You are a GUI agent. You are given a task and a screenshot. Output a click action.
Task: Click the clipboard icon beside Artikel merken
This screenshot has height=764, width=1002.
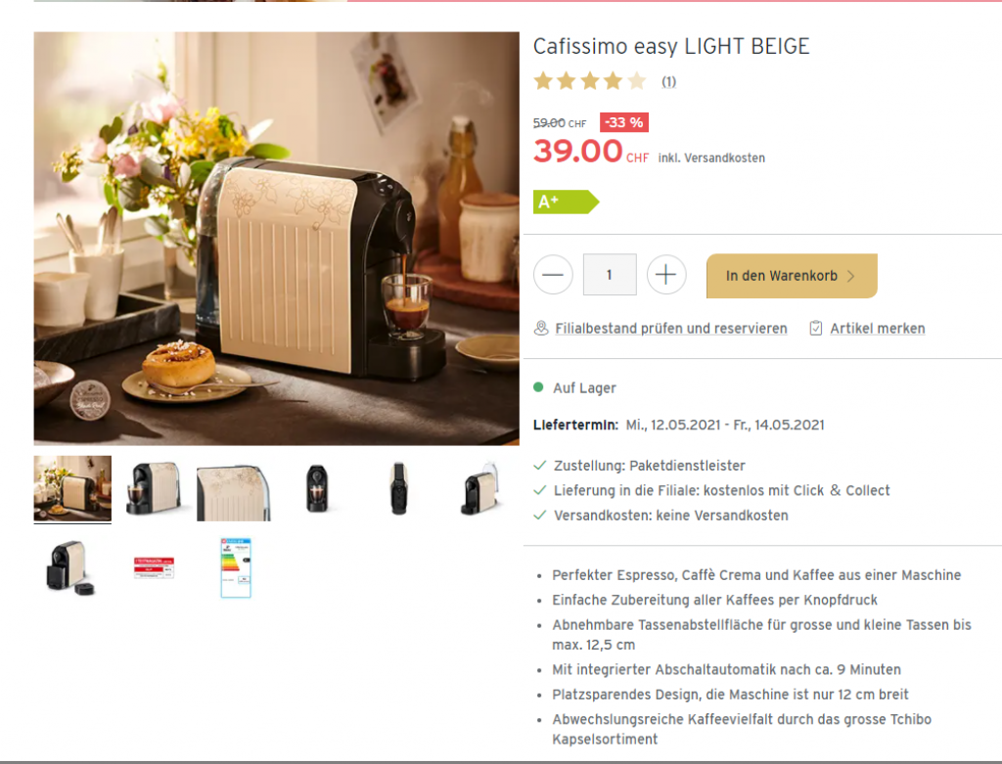(816, 329)
